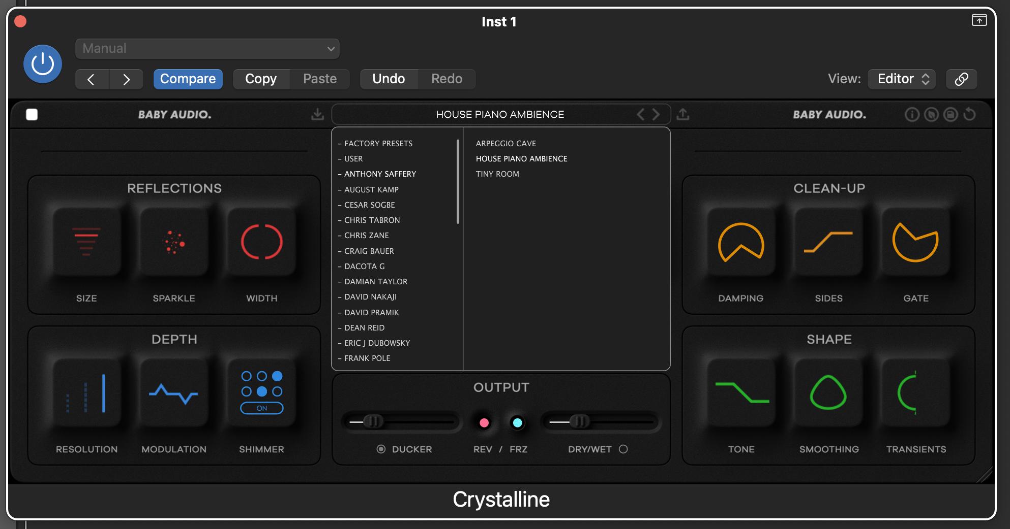The width and height of the screenshot is (1010, 529).
Task: Toggle the Shimmer ON switch
Action: (261, 408)
